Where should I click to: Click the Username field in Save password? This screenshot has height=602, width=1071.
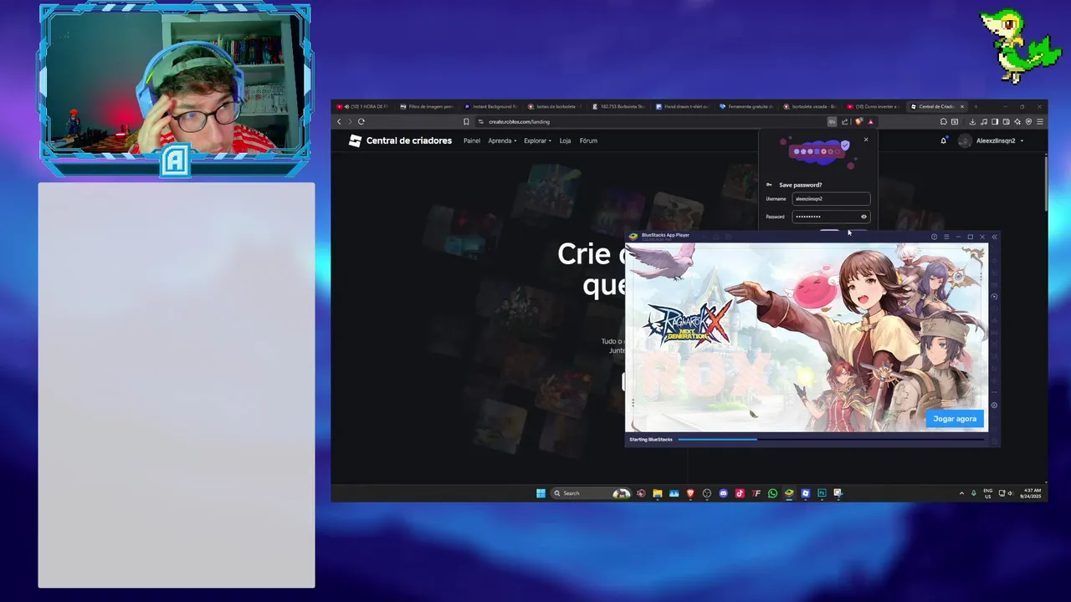coord(831,199)
